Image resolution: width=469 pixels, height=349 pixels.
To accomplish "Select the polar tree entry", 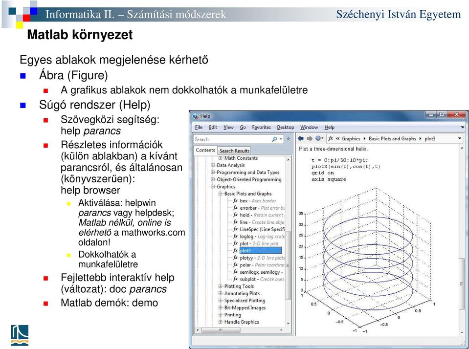I will point(262,265).
